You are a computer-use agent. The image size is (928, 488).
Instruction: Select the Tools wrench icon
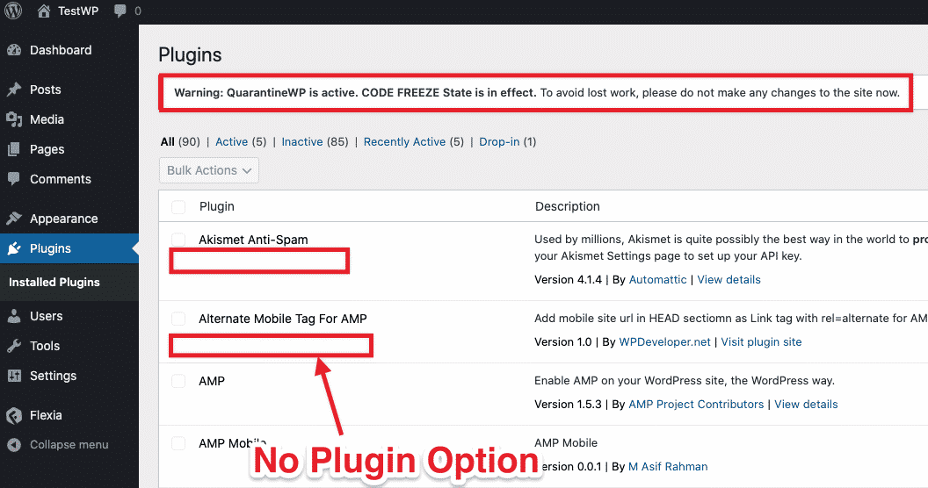click(x=14, y=346)
